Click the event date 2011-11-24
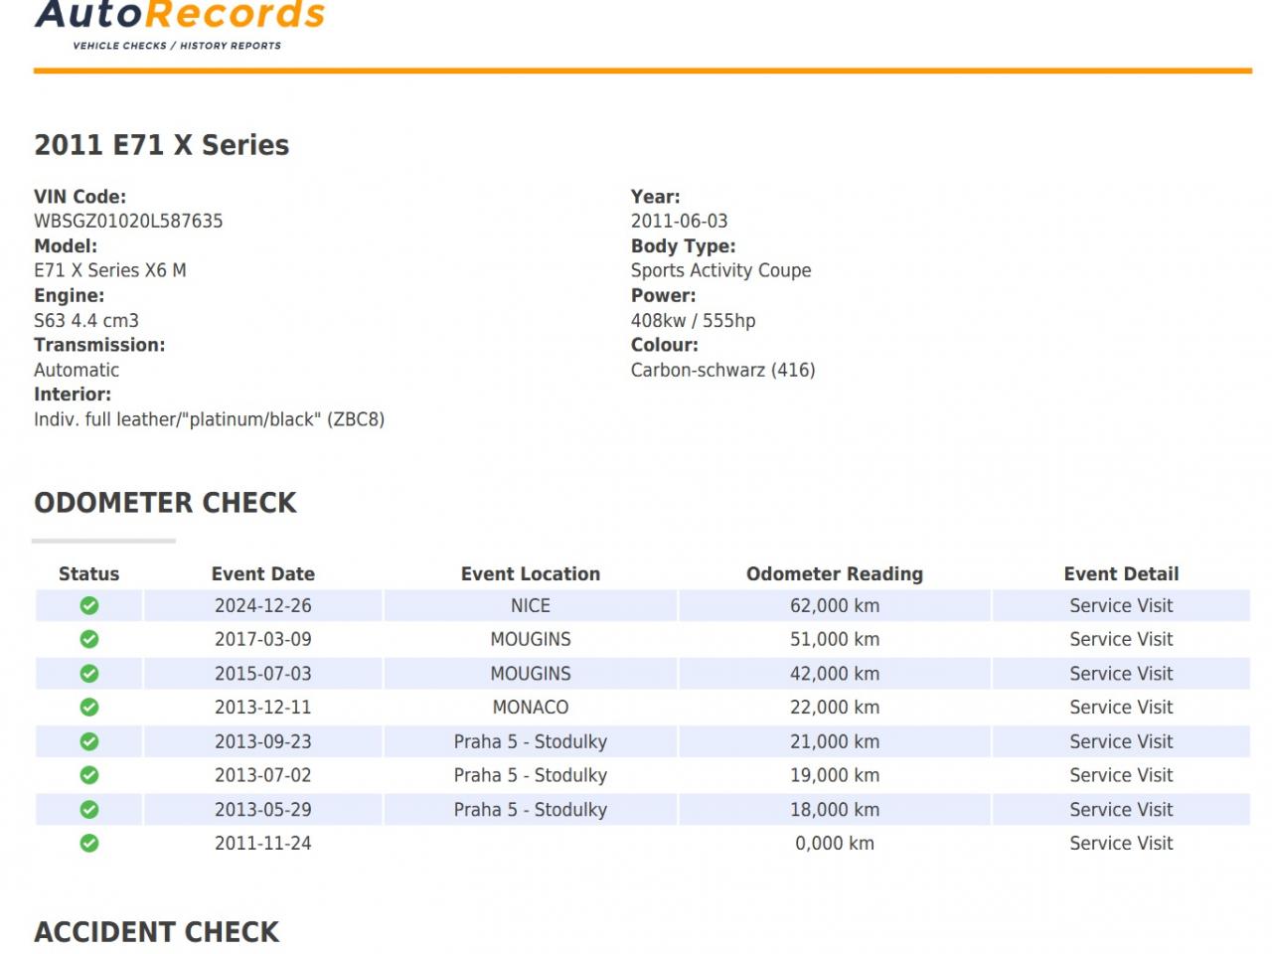 click(x=263, y=844)
